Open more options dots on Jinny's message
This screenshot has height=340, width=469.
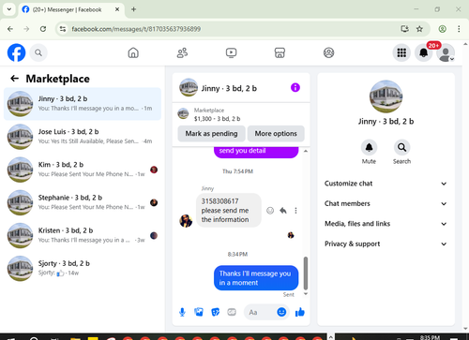[x=295, y=211]
